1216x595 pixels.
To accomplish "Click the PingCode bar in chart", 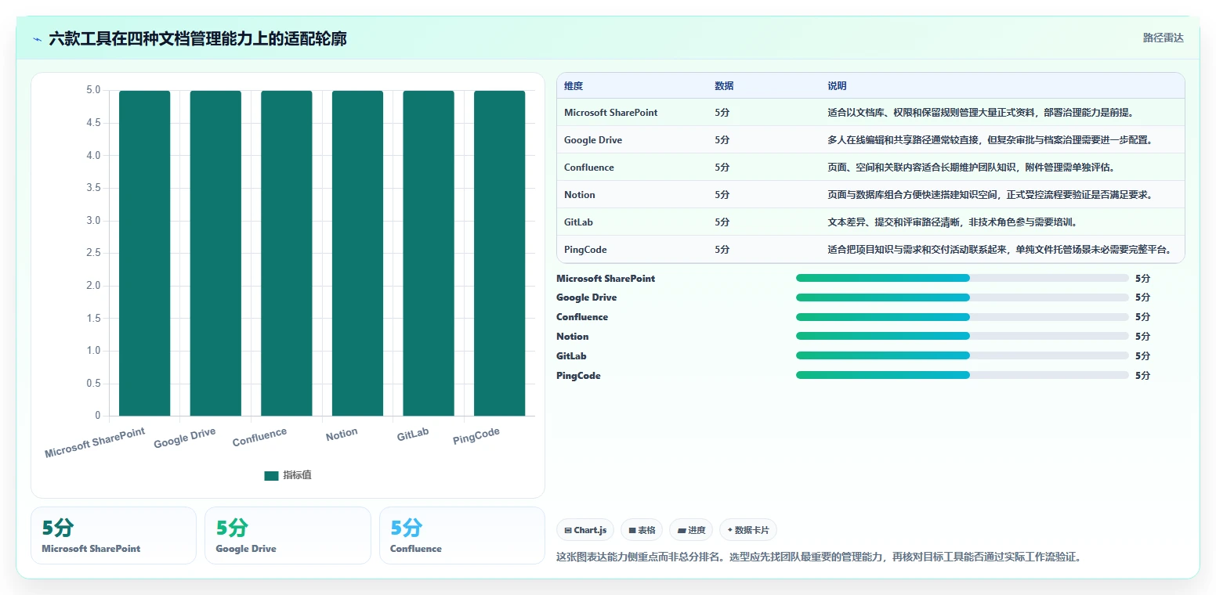I will click(x=499, y=253).
